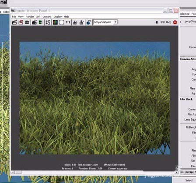This screenshot has height=183, width=196.
Task: Open the IPR menu
Action: point(38,17)
